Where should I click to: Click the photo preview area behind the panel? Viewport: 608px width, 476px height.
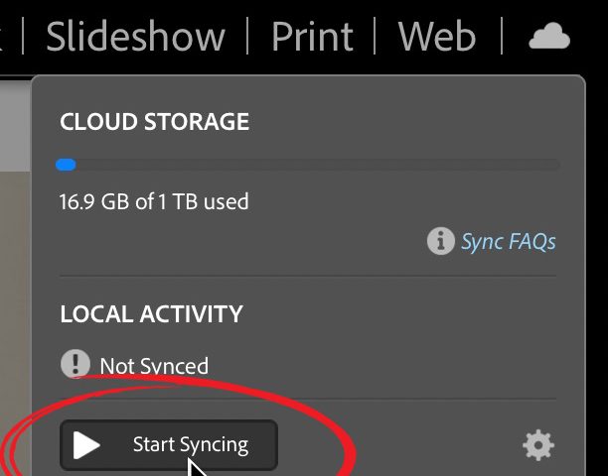tap(14, 248)
